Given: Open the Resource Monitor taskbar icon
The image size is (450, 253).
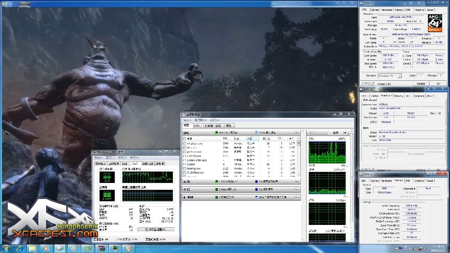Looking at the screenshot, I should pyautogui.click(x=129, y=248).
